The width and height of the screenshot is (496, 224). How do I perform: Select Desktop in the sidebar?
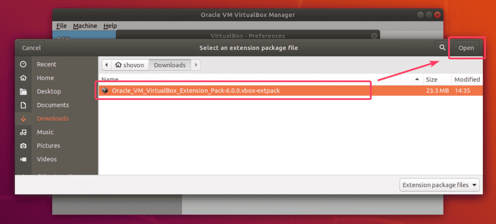coord(49,91)
